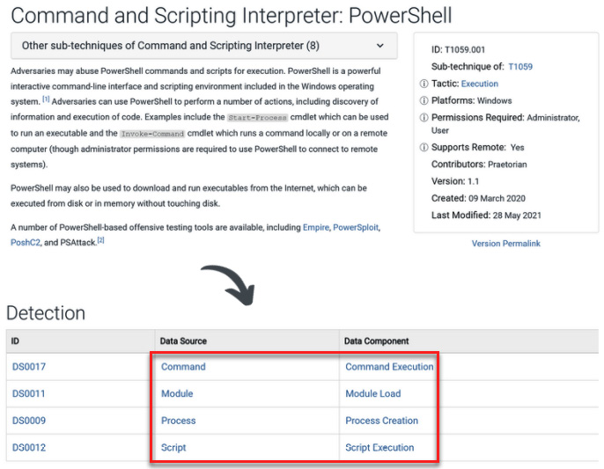
Task: Open reference footnote [2] after PSAttack
Action: click(x=100, y=240)
